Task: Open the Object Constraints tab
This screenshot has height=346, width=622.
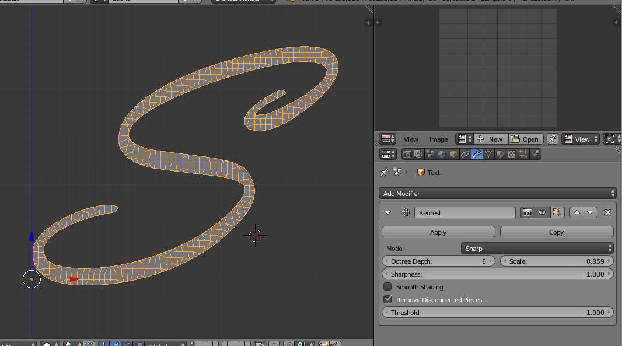Action: pos(465,154)
